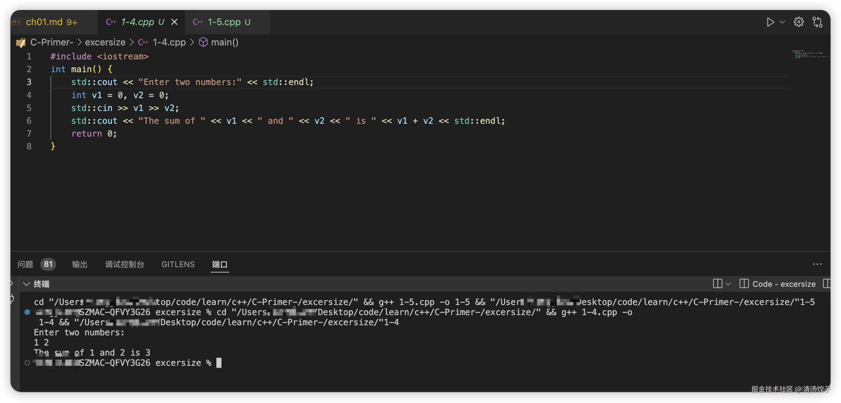Select the excersize breadcrumb item
The height and width of the screenshot is (403, 841).
point(105,42)
